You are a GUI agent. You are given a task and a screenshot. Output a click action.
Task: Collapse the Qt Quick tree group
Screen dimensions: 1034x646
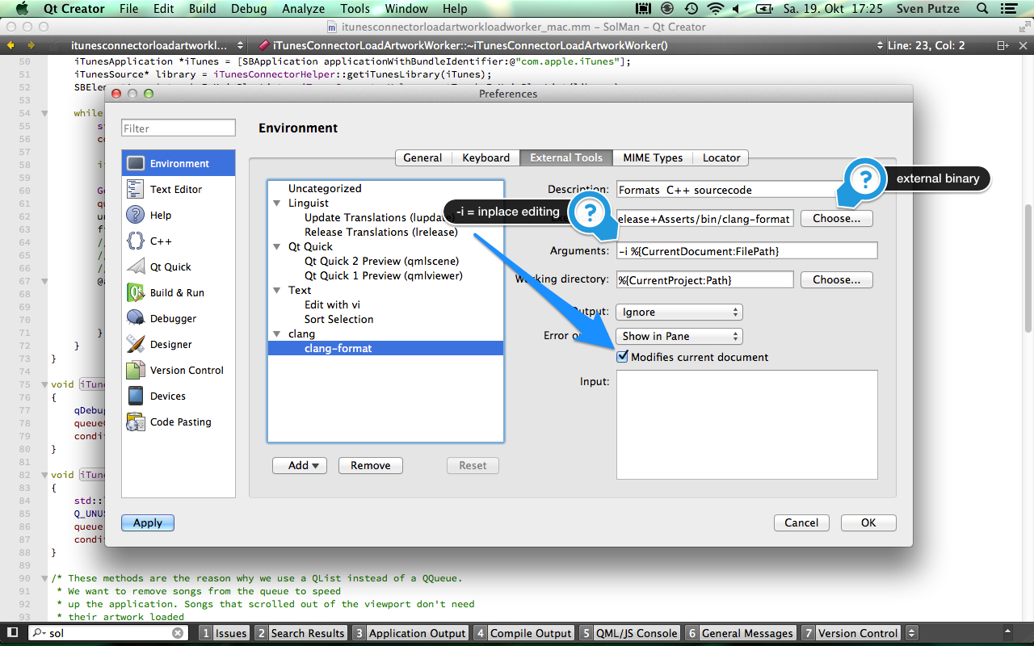pos(277,246)
